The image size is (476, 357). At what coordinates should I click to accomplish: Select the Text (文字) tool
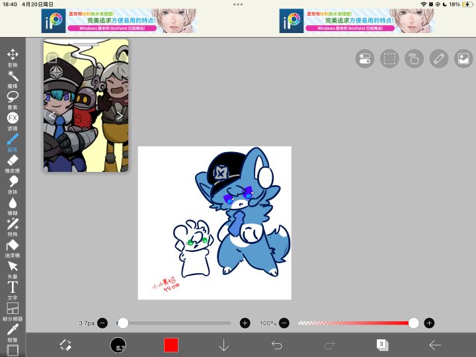13,290
